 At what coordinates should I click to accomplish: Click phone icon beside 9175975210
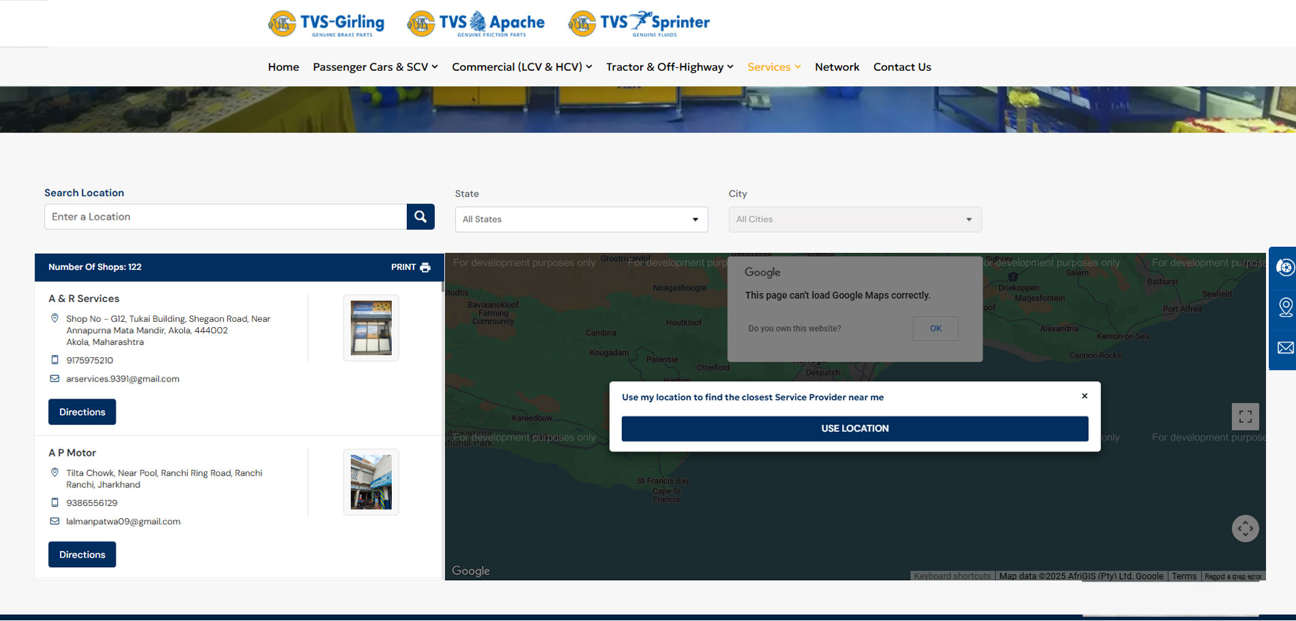[x=54, y=360]
